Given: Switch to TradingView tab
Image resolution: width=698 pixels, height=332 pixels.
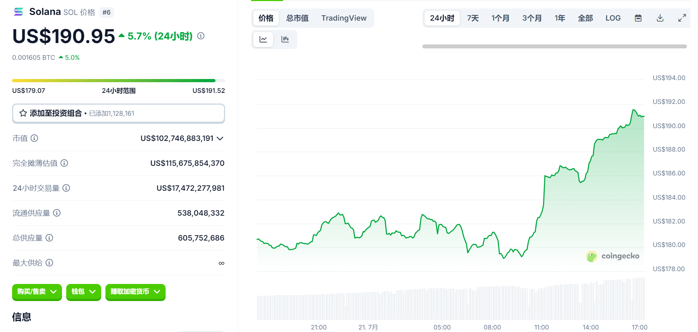Looking at the screenshot, I should point(344,18).
